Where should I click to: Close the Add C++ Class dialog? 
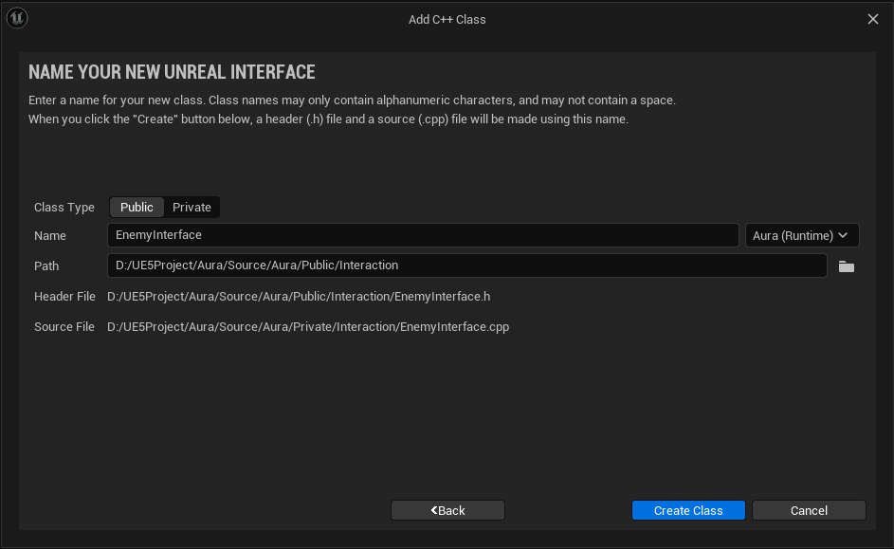click(x=873, y=19)
